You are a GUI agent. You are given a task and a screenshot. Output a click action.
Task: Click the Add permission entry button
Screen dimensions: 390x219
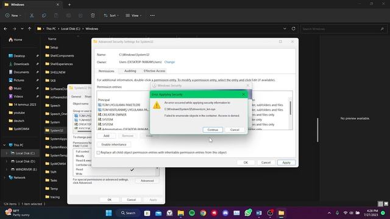click(x=107, y=136)
